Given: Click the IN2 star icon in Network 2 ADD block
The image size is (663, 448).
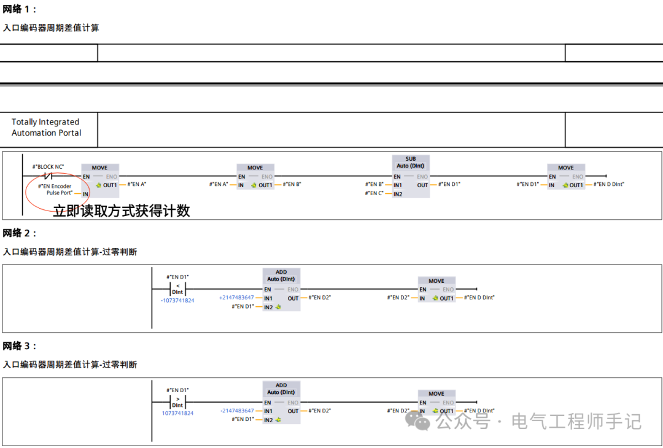Looking at the screenshot, I should click(x=278, y=307).
